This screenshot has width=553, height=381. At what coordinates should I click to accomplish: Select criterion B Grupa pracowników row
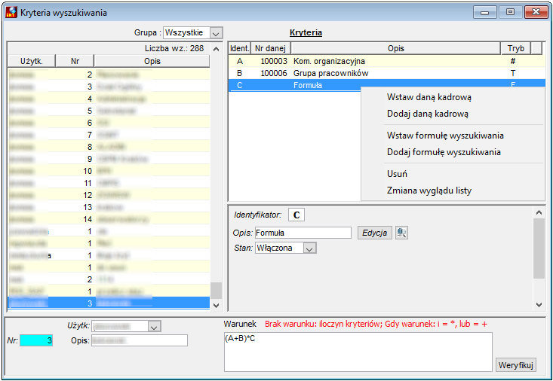pyautogui.click(x=387, y=73)
